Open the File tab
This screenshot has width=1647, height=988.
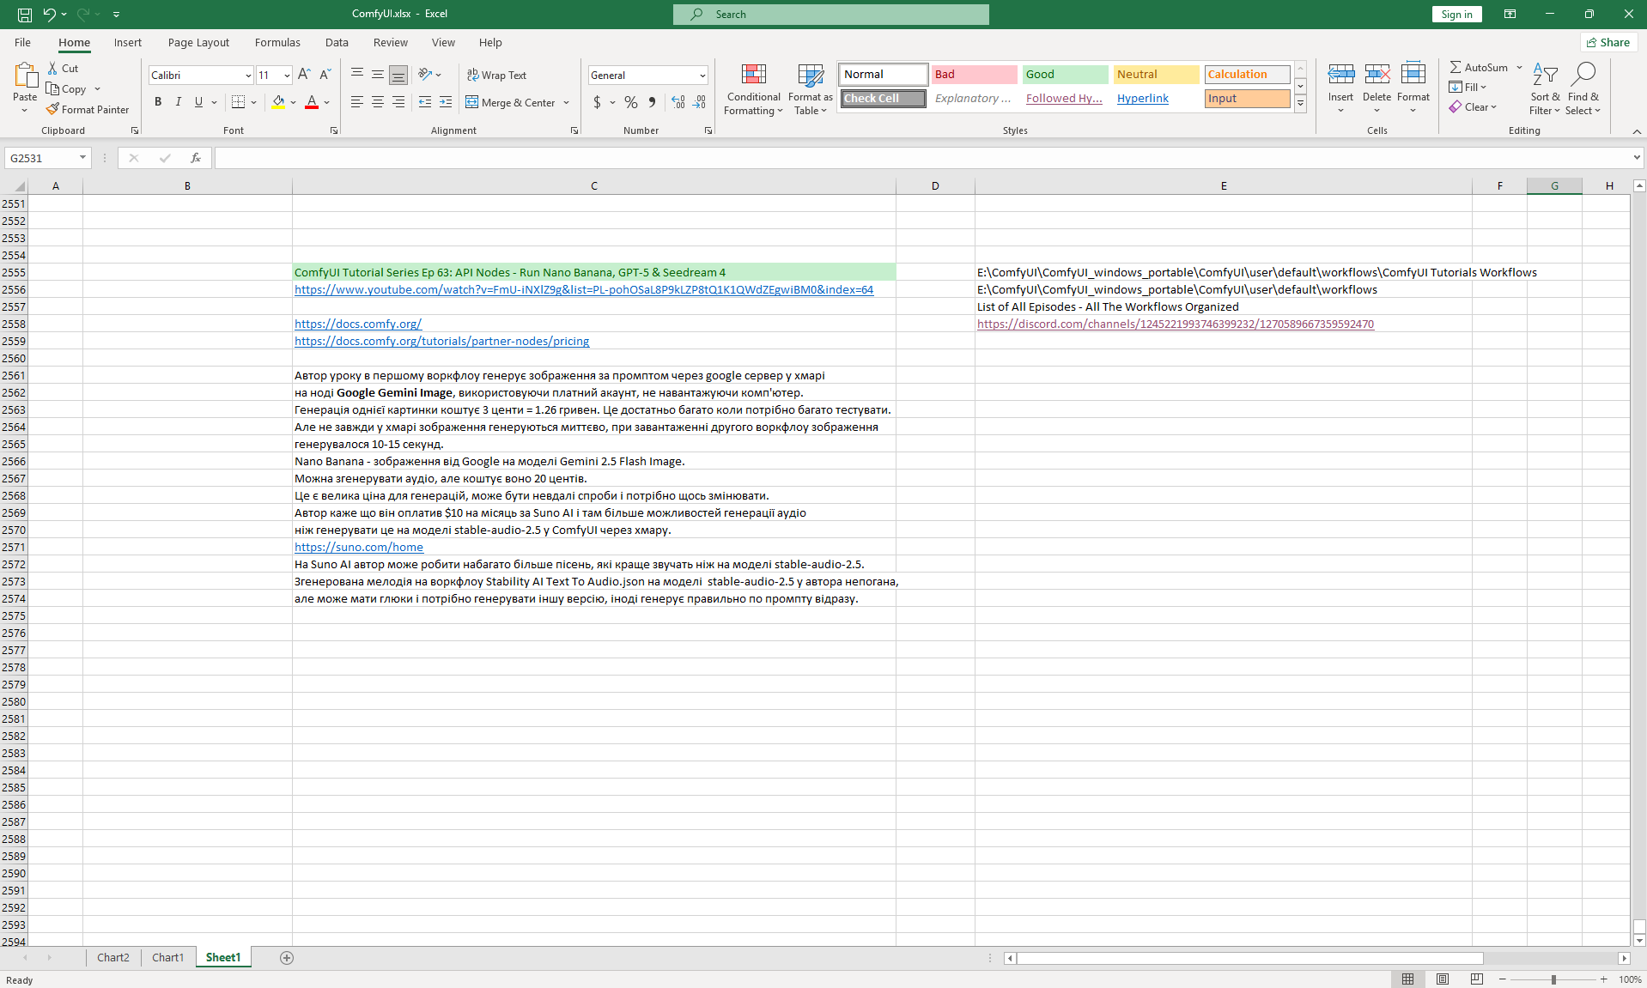coord(23,43)
